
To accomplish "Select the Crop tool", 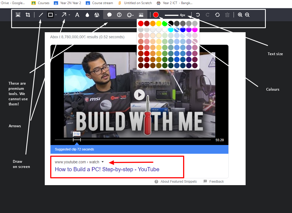I will point(28,15).
